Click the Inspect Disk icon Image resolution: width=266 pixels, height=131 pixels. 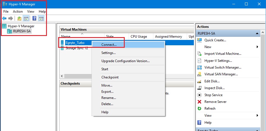point(199,88)
